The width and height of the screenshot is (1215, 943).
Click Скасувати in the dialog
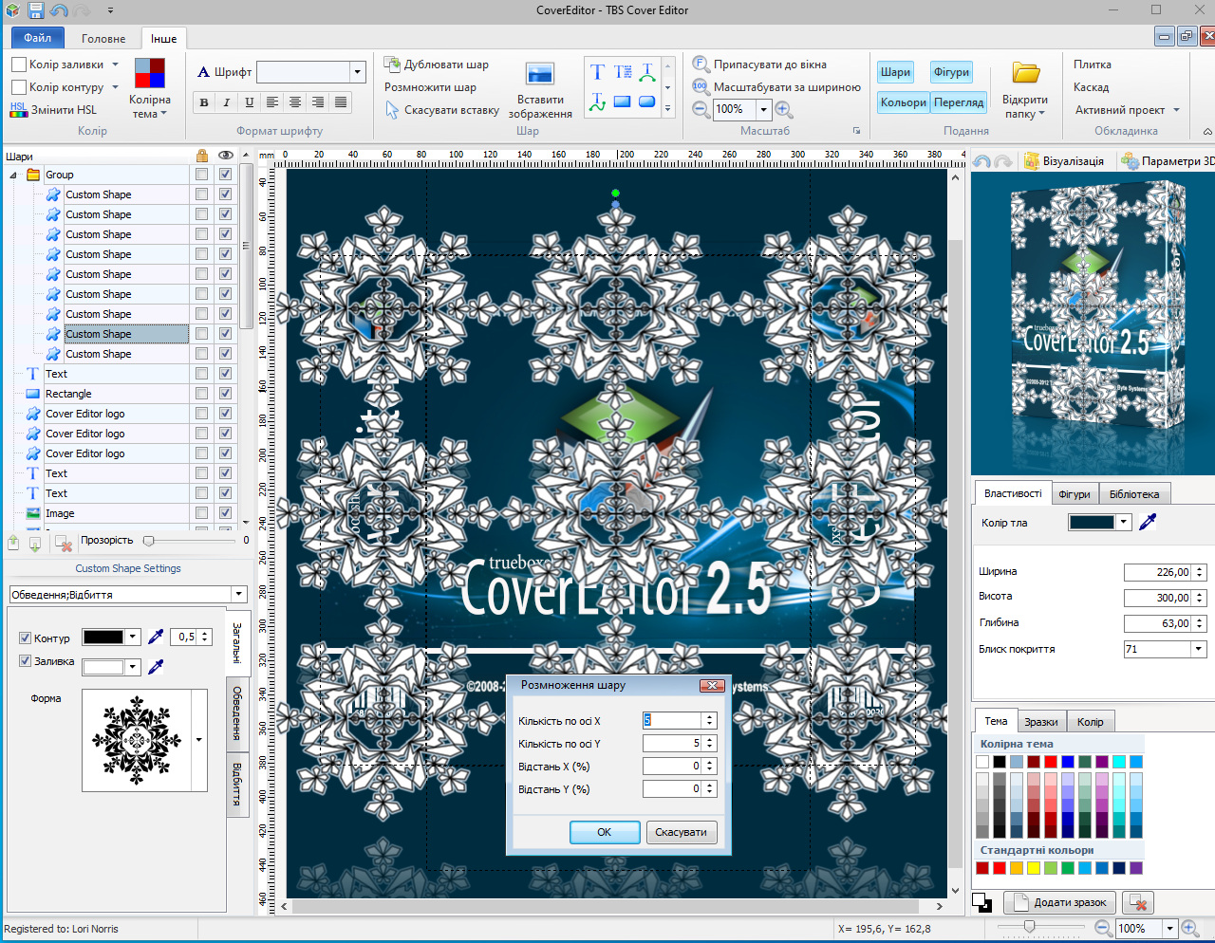(682, 832)
